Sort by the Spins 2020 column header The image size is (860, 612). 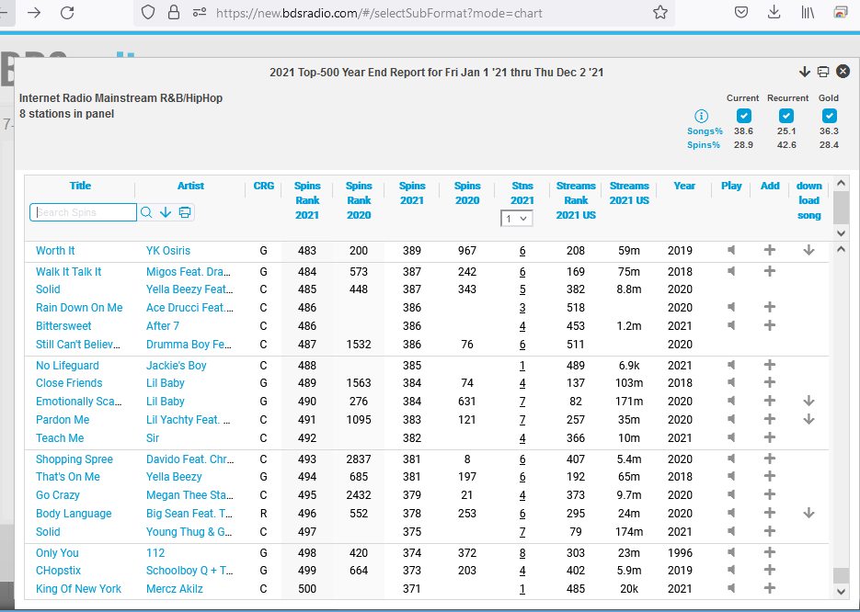coord(467,193)
